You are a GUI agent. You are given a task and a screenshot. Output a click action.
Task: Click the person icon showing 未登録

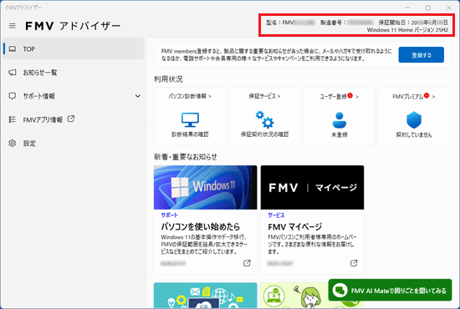coord(340,120)
